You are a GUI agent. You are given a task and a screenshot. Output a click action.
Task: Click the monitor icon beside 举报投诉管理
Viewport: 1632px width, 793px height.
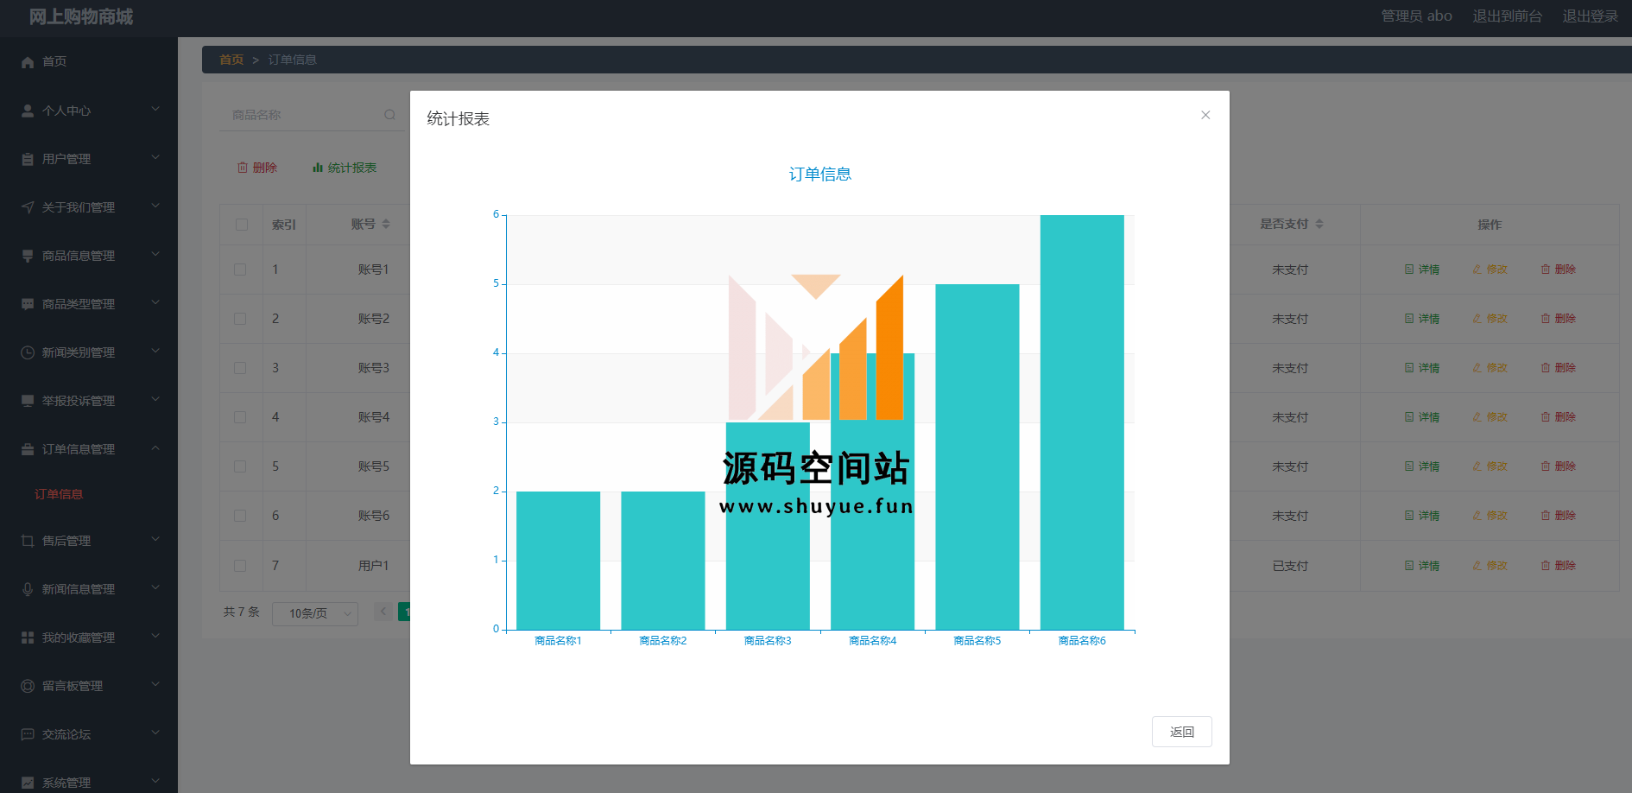pyautogui.click(x=28, y=401)
